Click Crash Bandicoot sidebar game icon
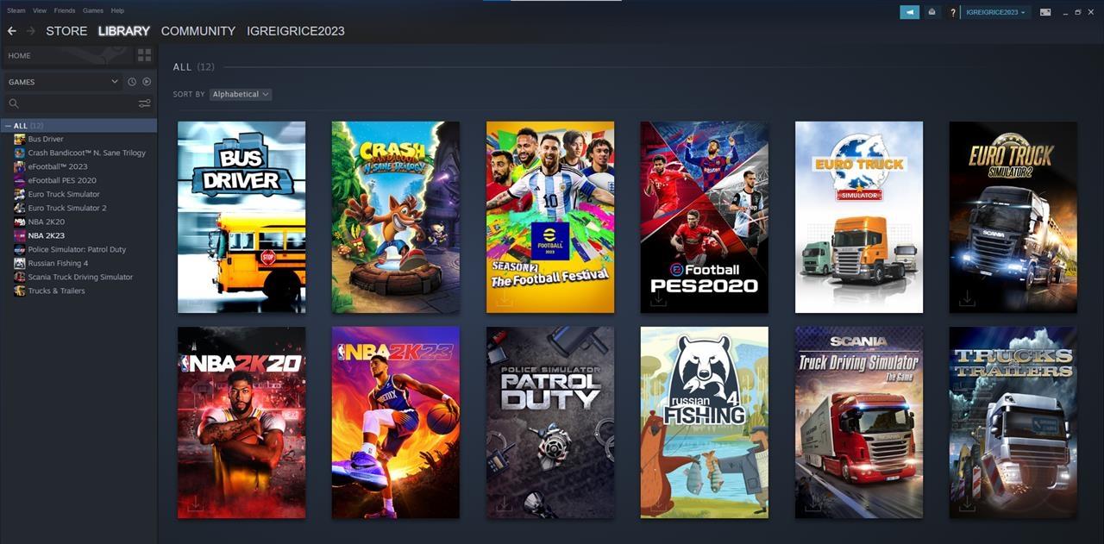The height and width of the screenshot is (544, 1104). click(20, 153)
